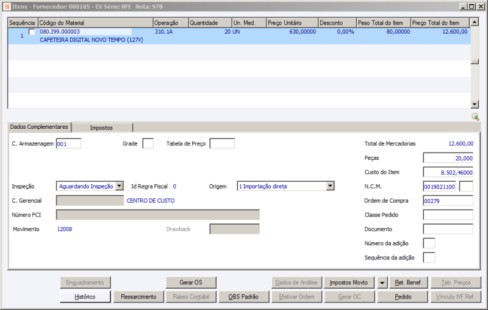The width and height of the screenshot is (488, 310).
Task: Click the OBS Padrão button
Action: pyautogui.click(x=243, y=297)
